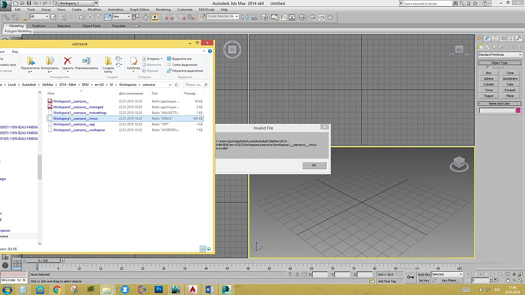Open the Curve Editor icon

[283, 17]
